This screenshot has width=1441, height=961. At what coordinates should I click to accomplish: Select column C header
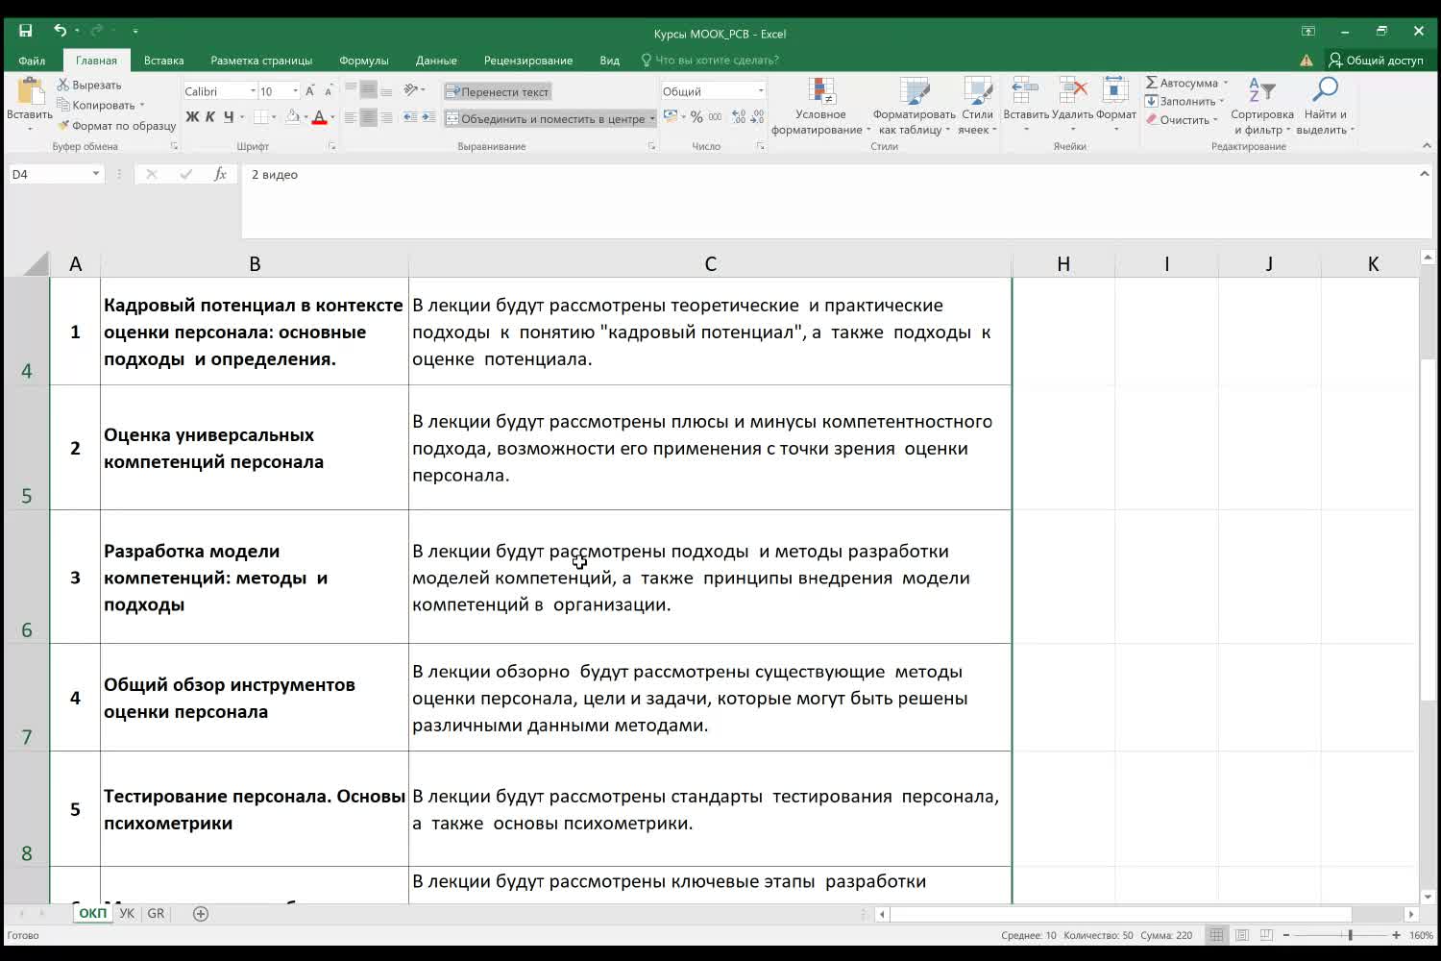[x=710, y=264]
